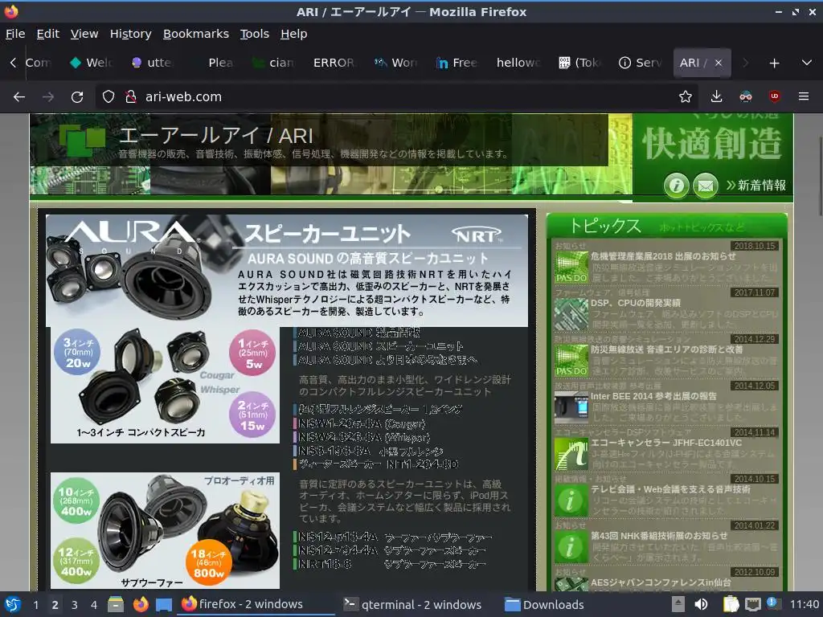Open Inter BEE 2014 topic link
Image resolution: width=823 pixels, height=617 pixels.
653,396
